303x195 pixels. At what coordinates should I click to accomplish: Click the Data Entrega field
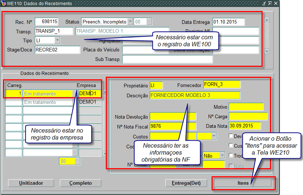pyautogui.click(x=228, y=22)
